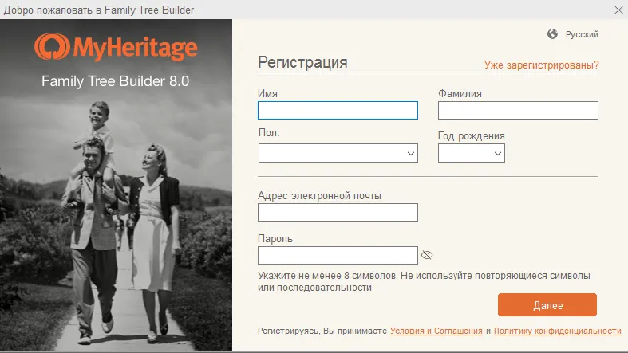
Task: Open the Пол (gender) dropdown
Action: (338, 153)
